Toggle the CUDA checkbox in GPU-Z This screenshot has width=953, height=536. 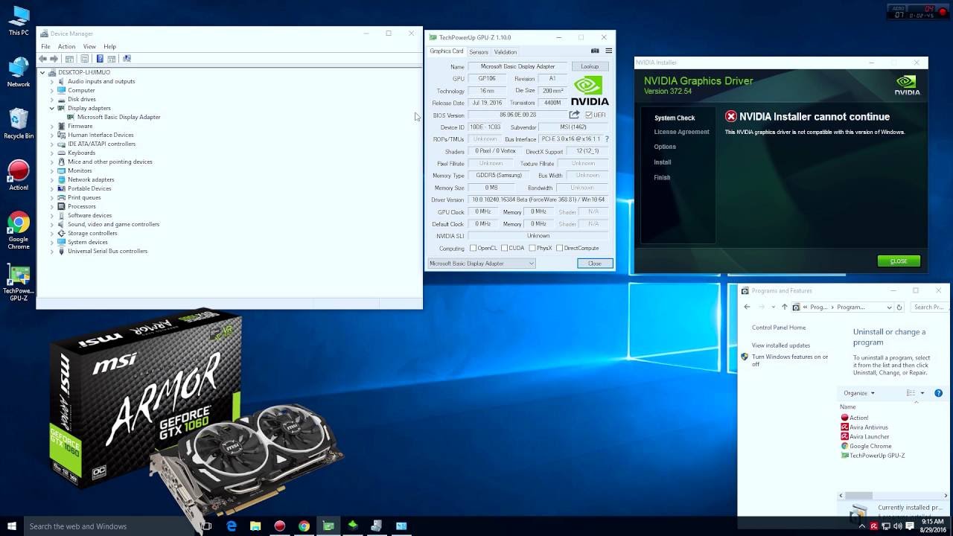[x=504, y=248]
